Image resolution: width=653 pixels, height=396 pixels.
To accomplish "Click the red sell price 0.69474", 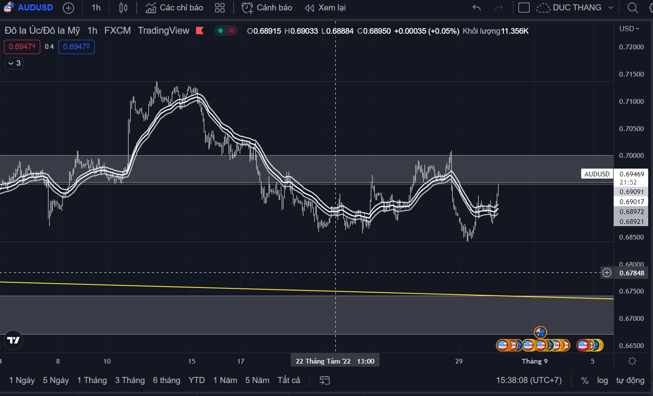I will tap(22, 47).
